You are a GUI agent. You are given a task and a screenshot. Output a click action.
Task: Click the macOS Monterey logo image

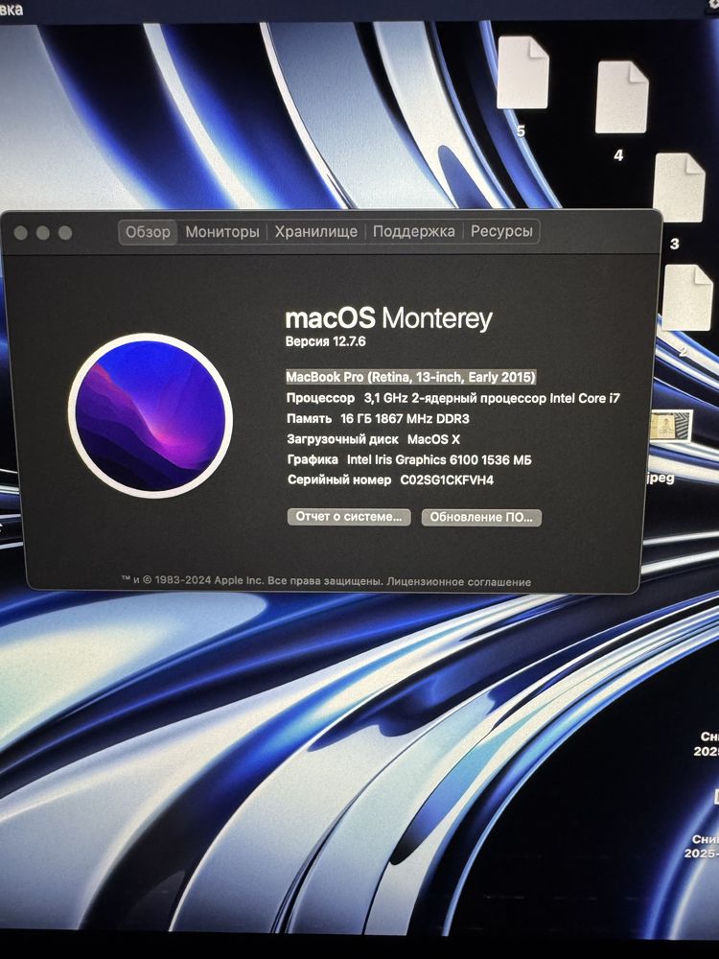tap(150, 415)
